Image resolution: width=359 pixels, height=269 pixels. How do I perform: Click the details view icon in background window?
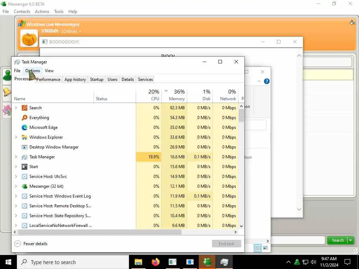pos(258,248)
